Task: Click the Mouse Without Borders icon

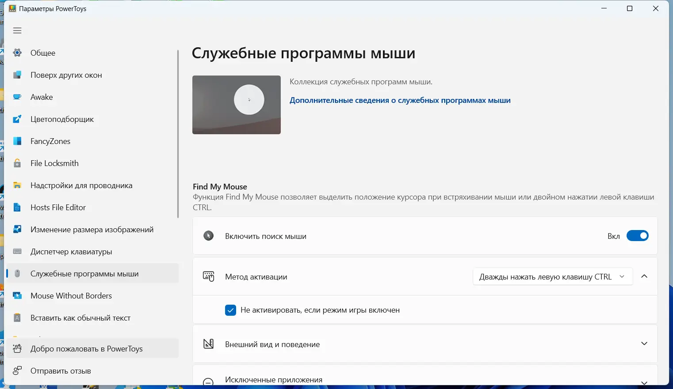Action: pos(17,296)
